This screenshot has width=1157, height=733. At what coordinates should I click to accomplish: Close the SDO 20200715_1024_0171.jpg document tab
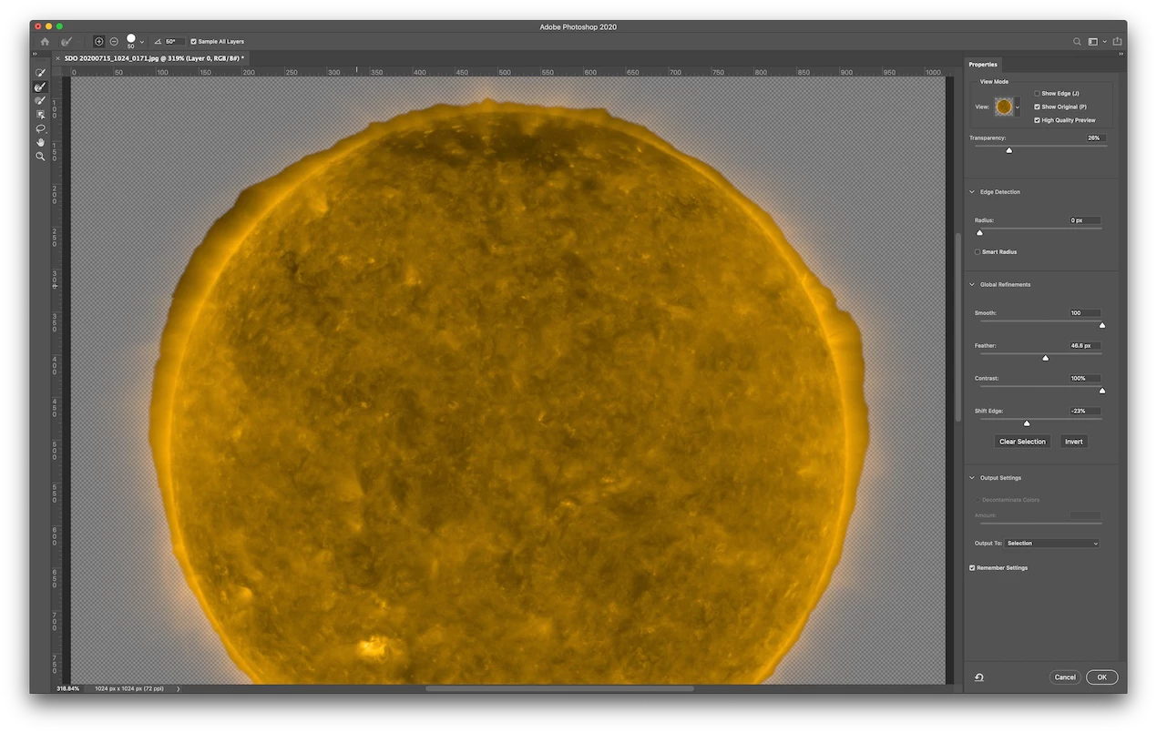(57, 58)
